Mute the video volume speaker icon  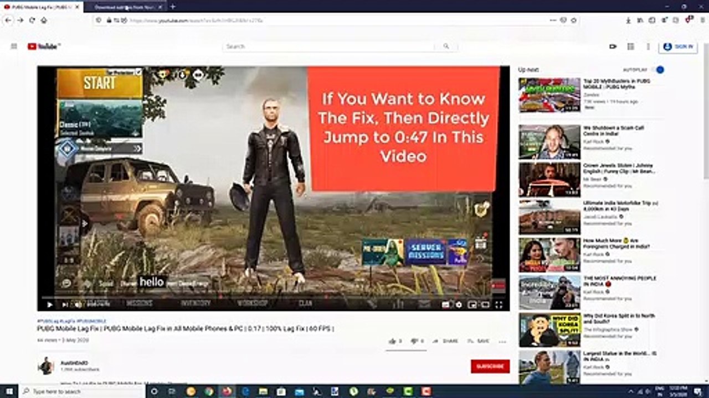[x=78, y=304]
